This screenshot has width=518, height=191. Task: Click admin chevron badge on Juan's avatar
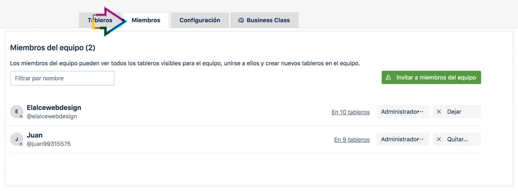(21, 144)
